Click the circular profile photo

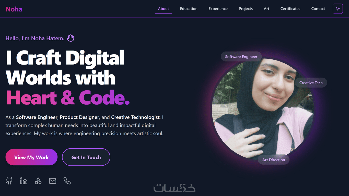pos(263,109)
